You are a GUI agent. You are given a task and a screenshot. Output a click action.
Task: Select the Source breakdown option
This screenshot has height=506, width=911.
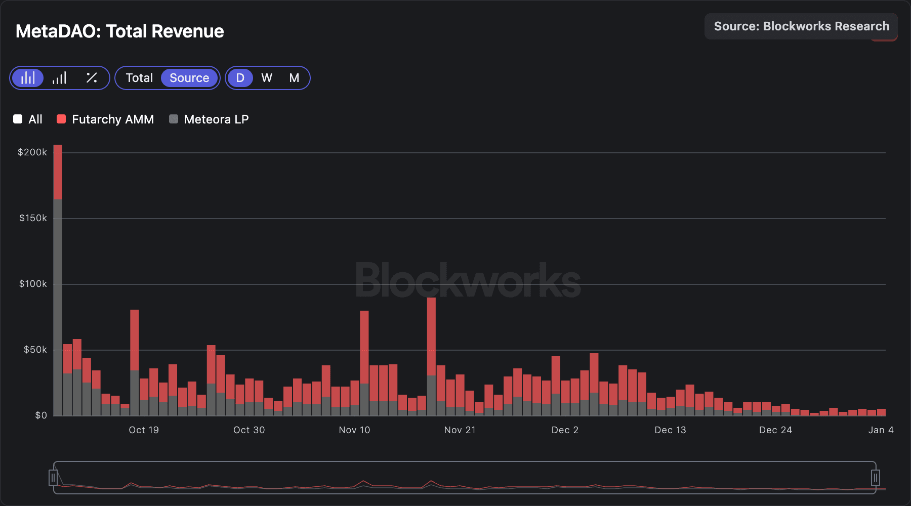(x=189, y=78)
